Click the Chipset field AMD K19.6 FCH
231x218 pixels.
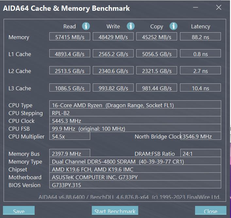coord(135,169)
